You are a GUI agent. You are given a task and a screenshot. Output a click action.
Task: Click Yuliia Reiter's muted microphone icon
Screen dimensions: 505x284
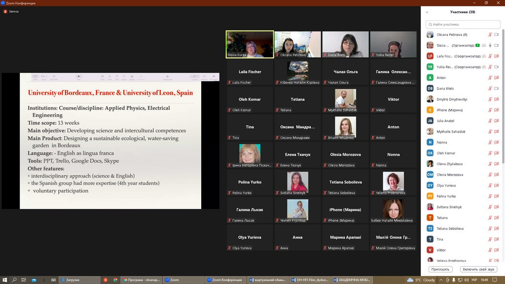490,67
